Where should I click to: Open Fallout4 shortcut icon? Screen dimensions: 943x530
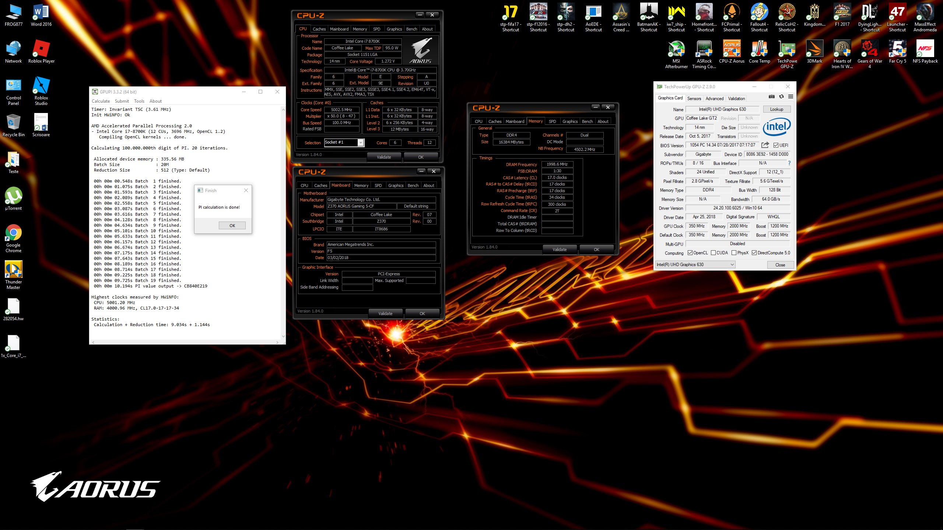point(759,18)
